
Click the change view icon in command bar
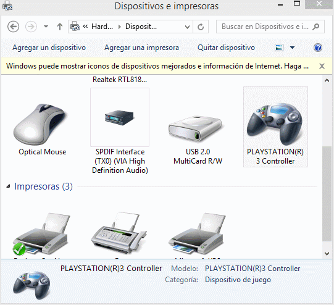(x=279, y=48)
